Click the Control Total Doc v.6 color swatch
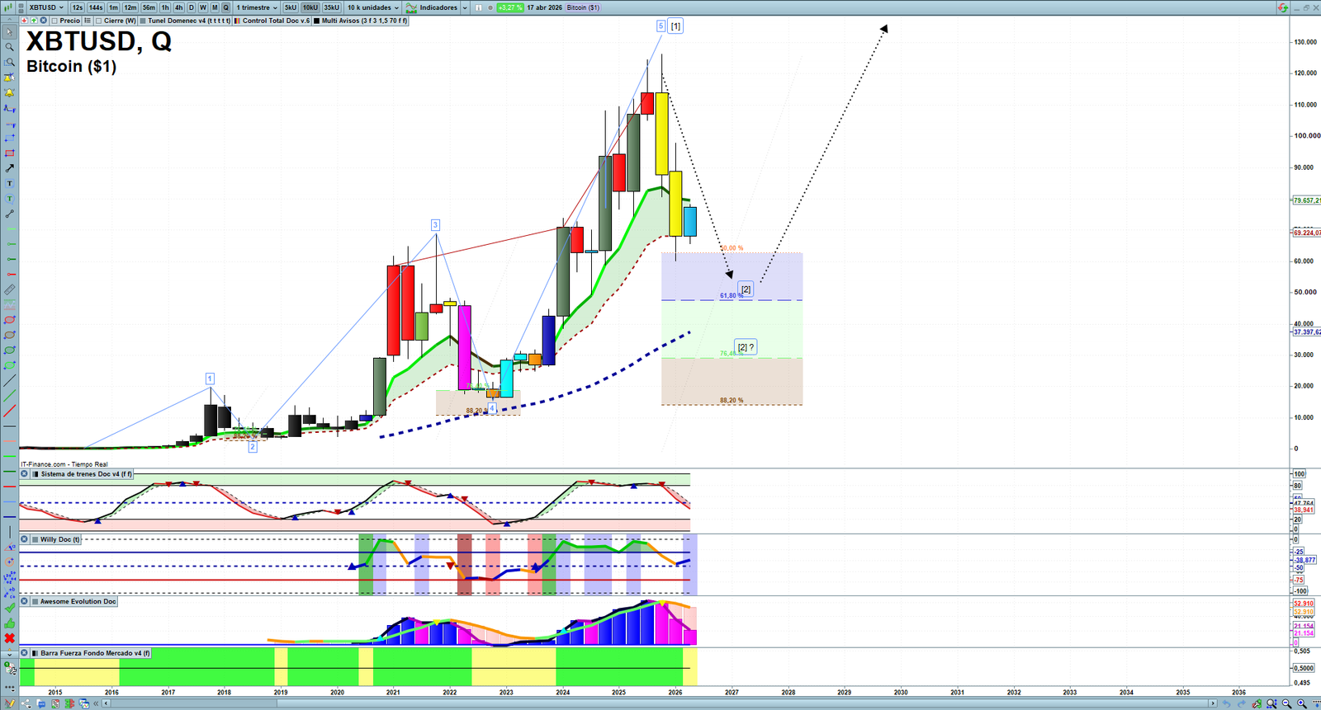1321x710 pixels. point(238,21)
